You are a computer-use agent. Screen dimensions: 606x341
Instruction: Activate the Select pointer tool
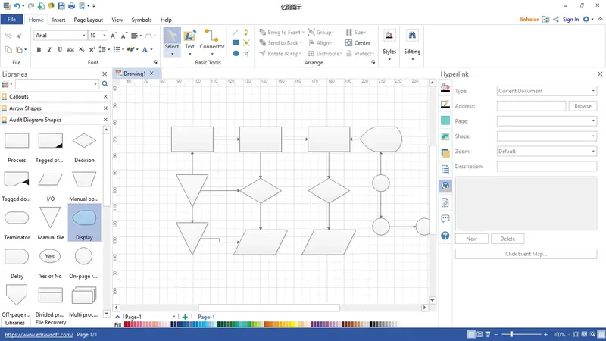pyautogui.click(x=172, y=42)
